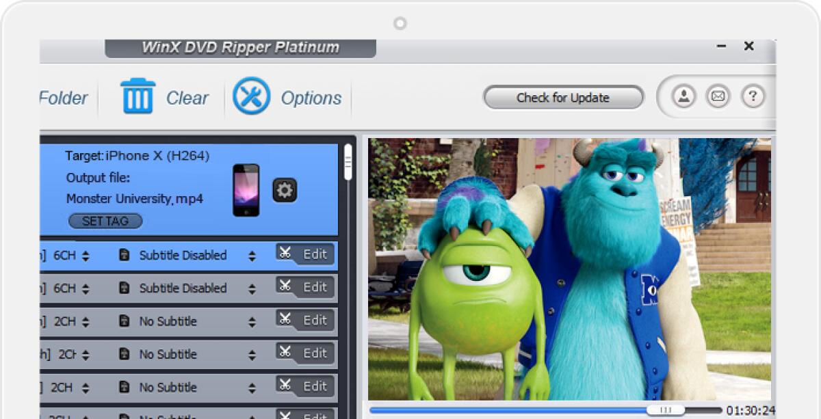Click the Options label in the toolbar
Image resolution: width=821 pixels, height=419 pixels.
coord(311,98)
